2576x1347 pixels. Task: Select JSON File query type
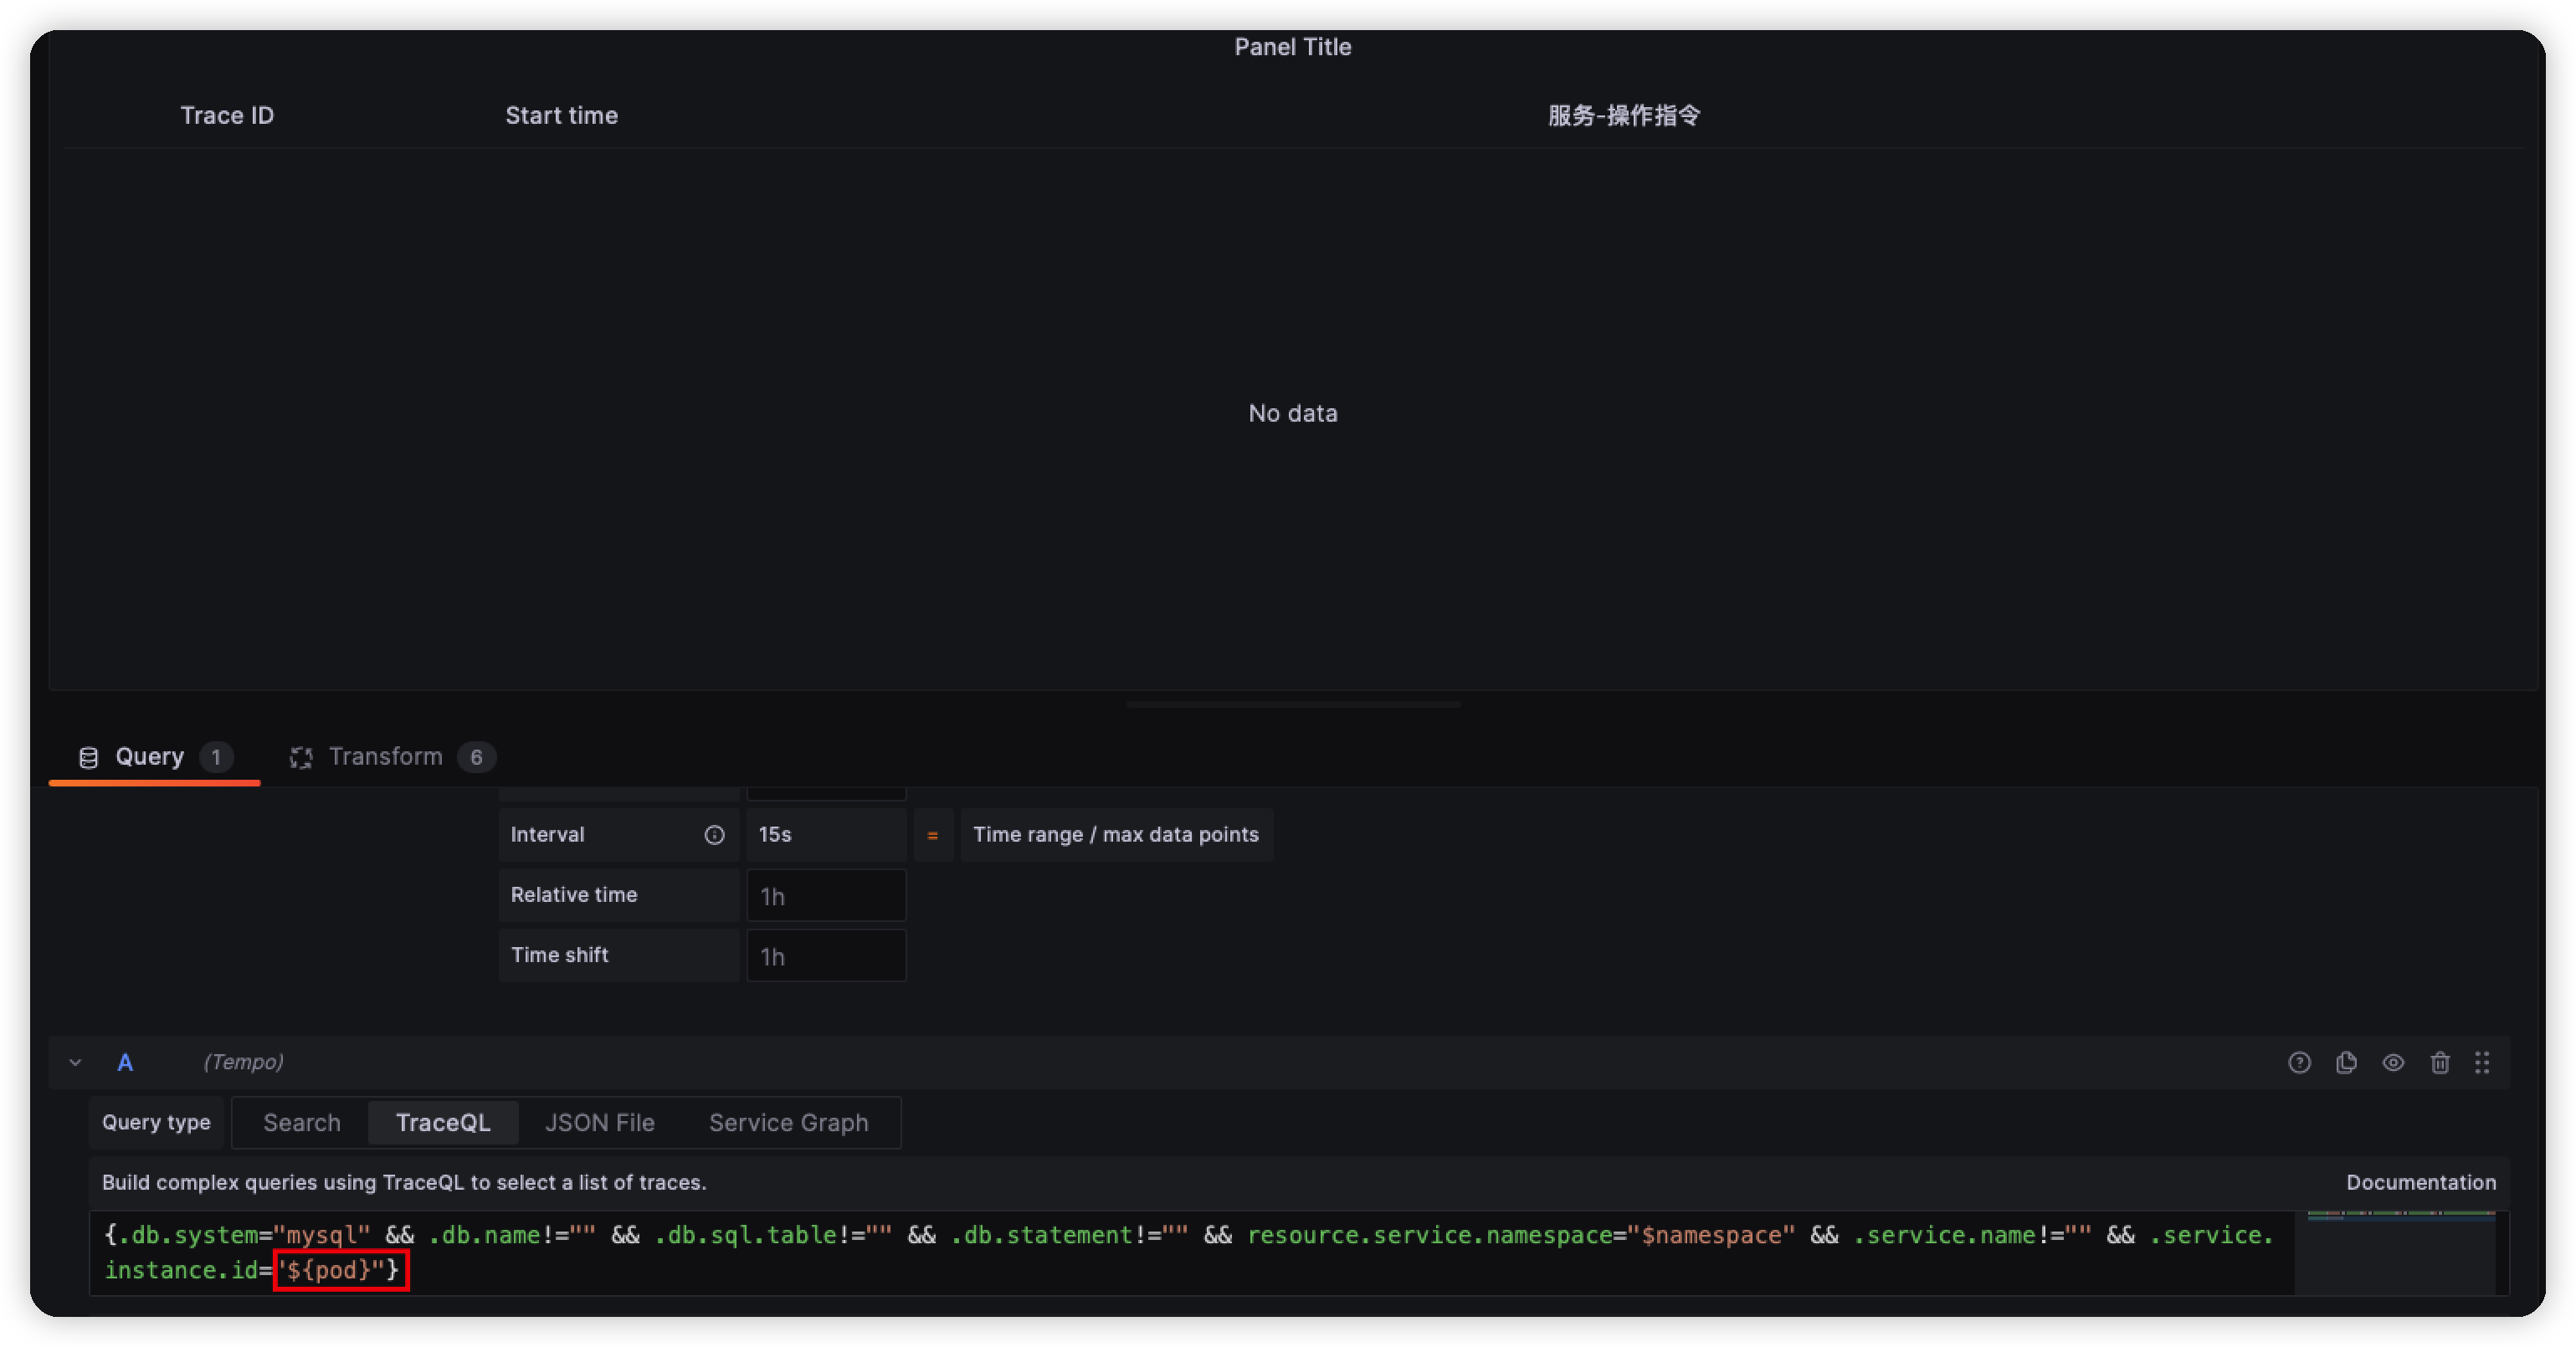pyautogui.click(x=599, y=1122)
